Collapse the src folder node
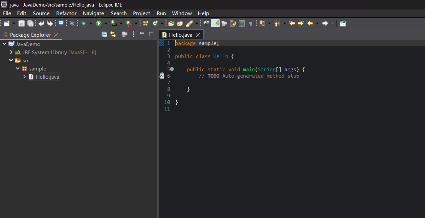This screenshot has height=218, width=425. tap(11, 60)
